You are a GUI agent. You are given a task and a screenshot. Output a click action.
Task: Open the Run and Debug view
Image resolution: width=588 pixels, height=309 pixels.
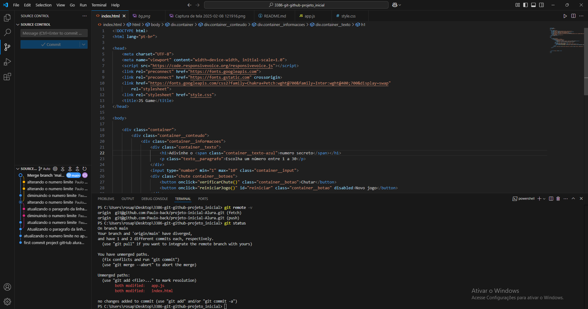click(x=7, y=62)
